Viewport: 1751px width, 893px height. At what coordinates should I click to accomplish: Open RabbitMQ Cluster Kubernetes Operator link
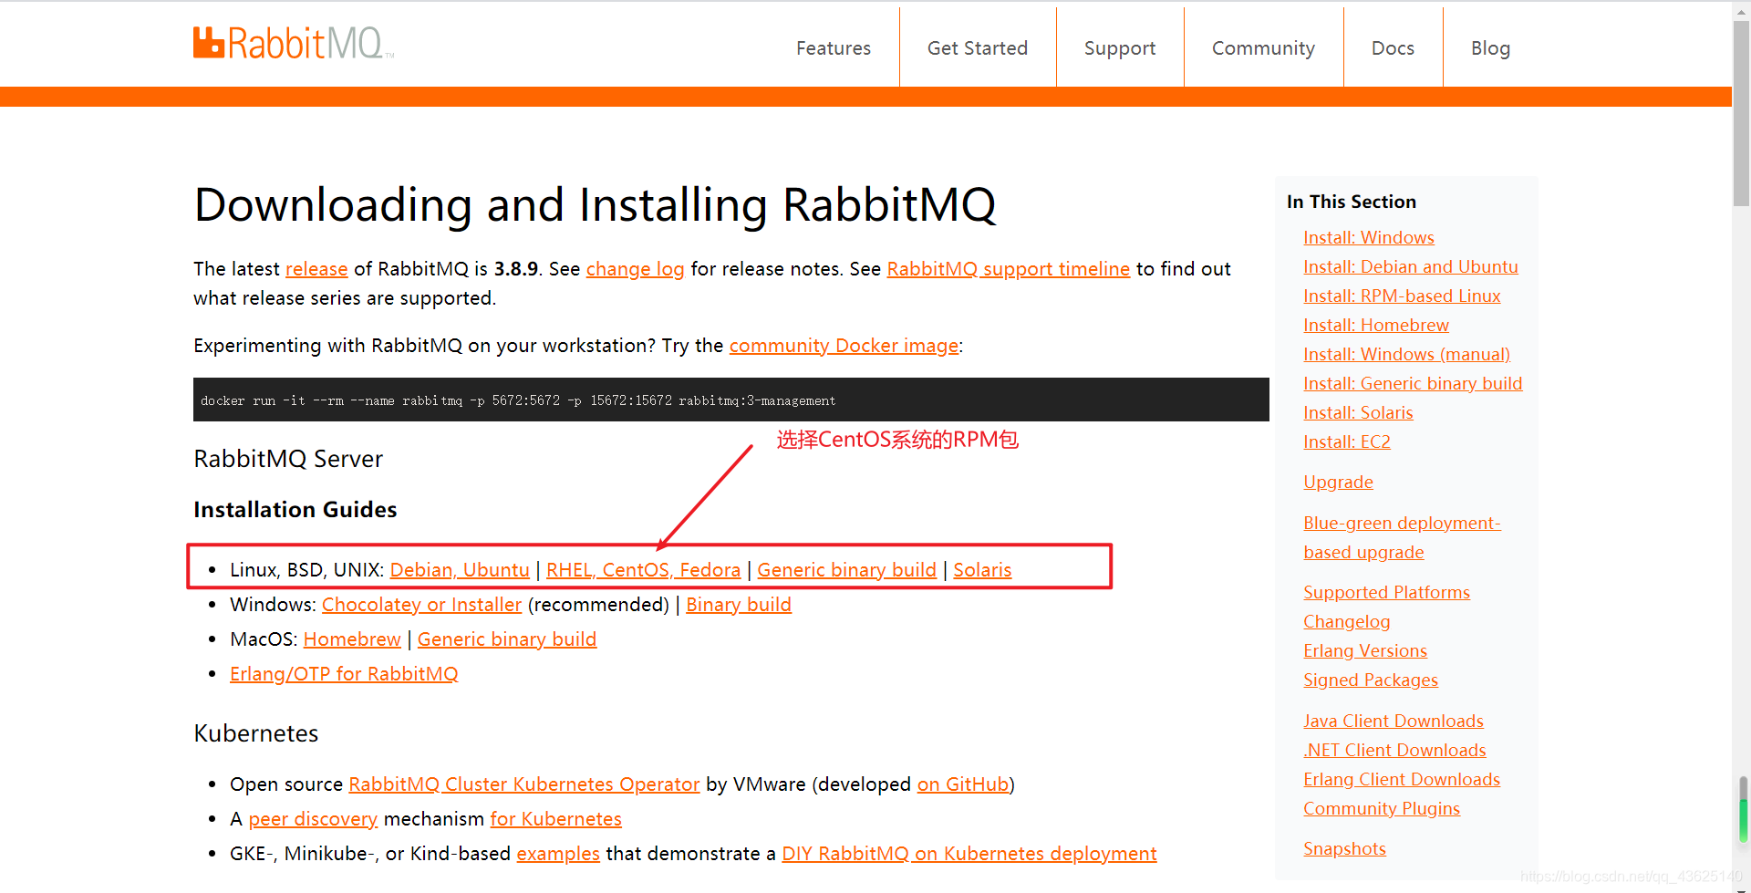[x=523, y=784]
